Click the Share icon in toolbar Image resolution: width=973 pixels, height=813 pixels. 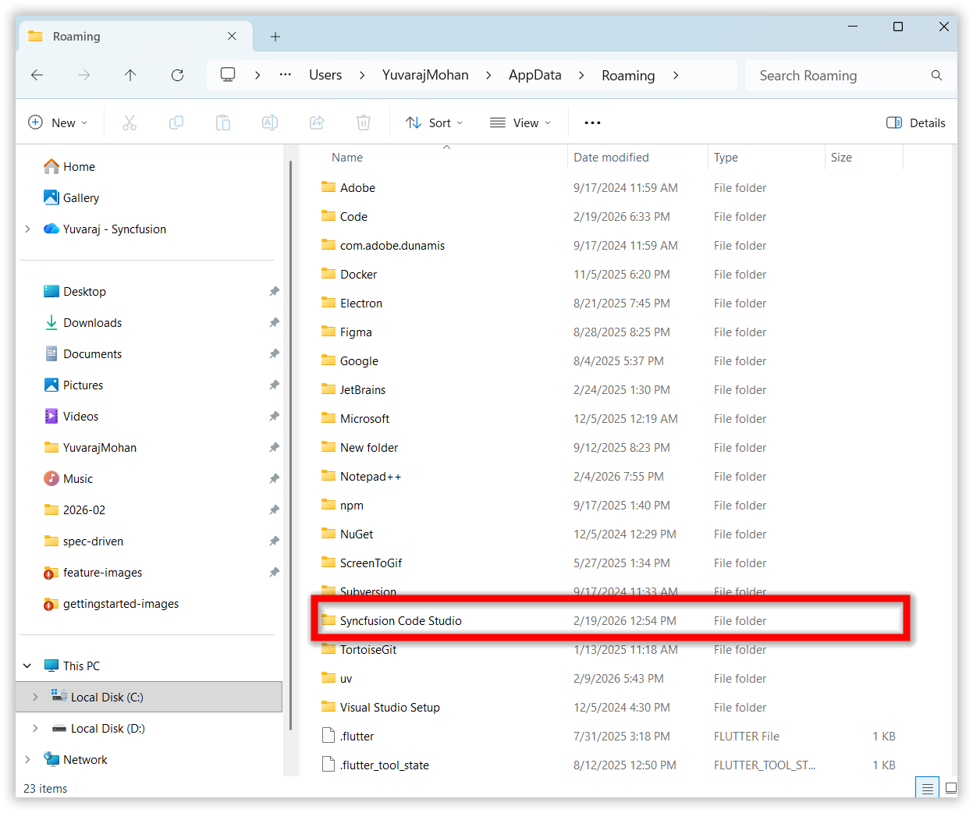click(x=317, y=122)
